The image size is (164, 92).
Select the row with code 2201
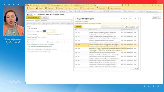click(107, 53)
